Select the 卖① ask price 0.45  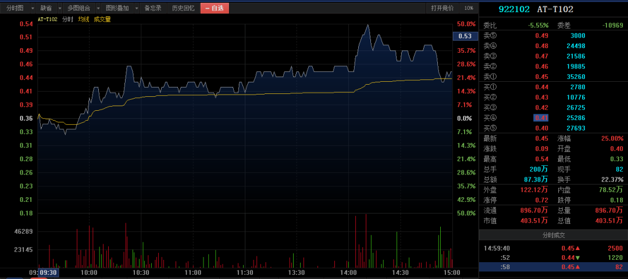coord(542,77)
